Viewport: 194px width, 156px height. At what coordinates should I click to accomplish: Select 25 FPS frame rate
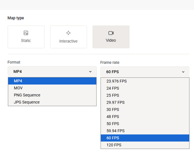(145, 96)
